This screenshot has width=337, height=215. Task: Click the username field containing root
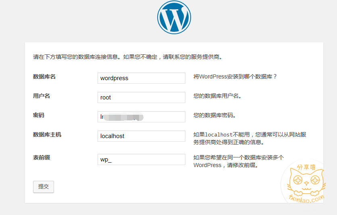pos(141,97)
